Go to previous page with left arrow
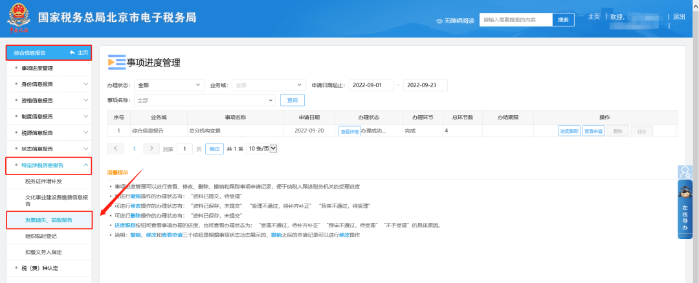This screenshot has height=283, width=699. pos(115,149)
